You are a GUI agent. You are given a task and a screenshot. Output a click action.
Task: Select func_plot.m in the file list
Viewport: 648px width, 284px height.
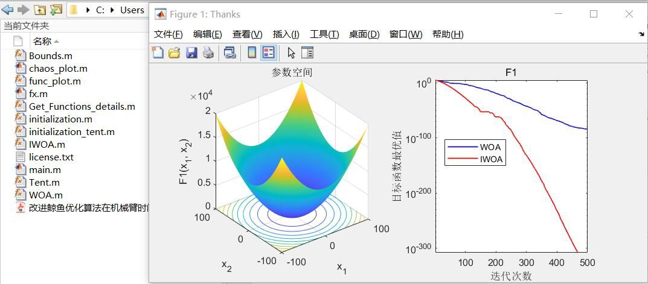click(x=55, y=81)
